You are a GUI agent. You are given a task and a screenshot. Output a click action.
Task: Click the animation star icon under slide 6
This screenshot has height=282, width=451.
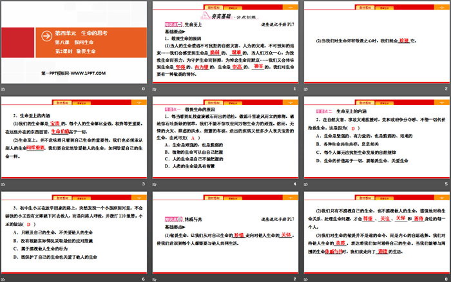(5, 278)
